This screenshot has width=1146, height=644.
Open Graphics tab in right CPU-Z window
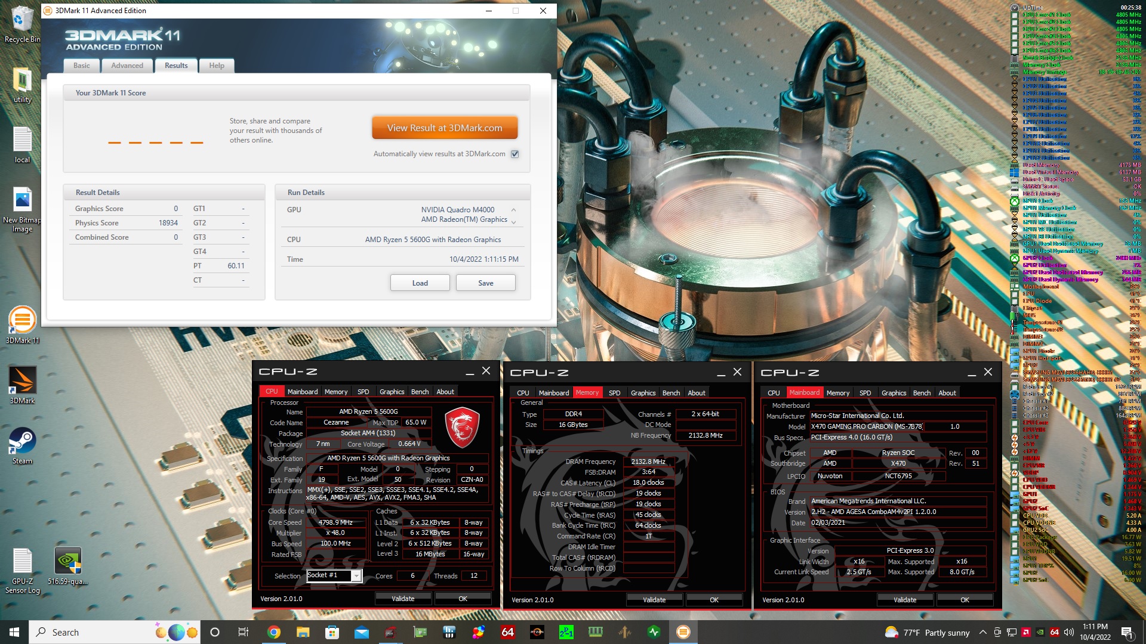click(x=894, y=393)
